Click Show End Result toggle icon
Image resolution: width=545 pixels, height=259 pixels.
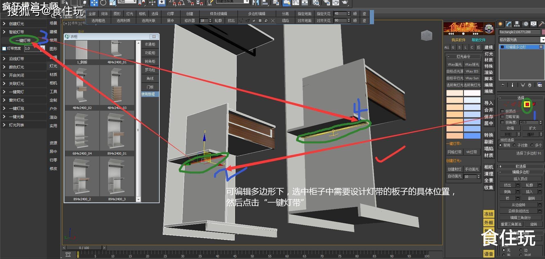(512, 85)
